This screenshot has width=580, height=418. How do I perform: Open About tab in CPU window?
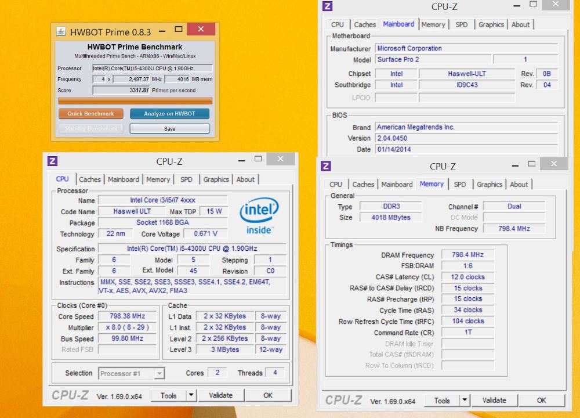(245, 179)
